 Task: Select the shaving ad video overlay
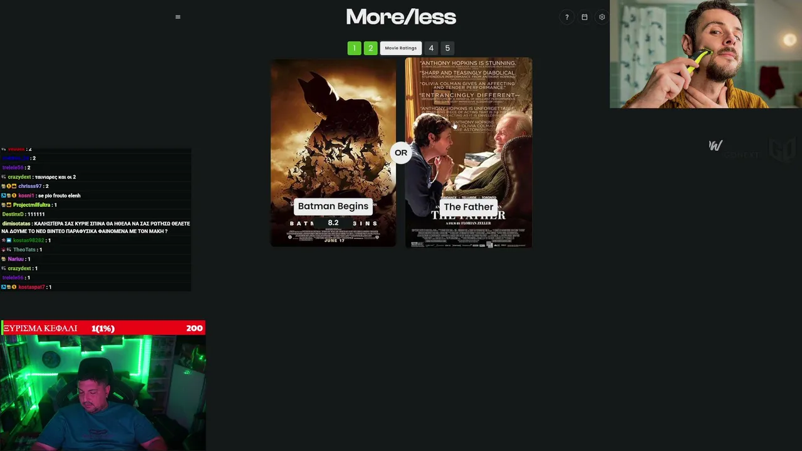(x=706, y=54)
